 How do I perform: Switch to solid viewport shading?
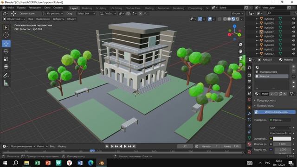coord(229,19)
